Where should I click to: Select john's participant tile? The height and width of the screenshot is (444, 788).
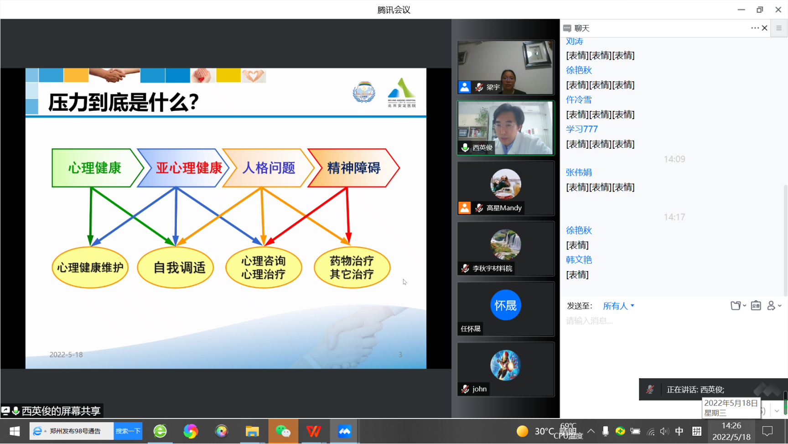(506, 370)
